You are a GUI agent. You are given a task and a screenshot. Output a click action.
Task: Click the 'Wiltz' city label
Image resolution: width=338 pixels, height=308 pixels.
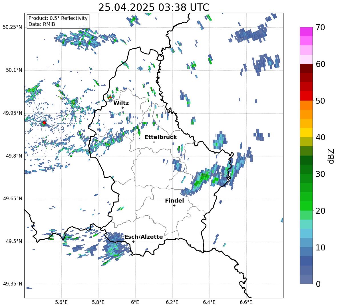[x=121, y=103]
